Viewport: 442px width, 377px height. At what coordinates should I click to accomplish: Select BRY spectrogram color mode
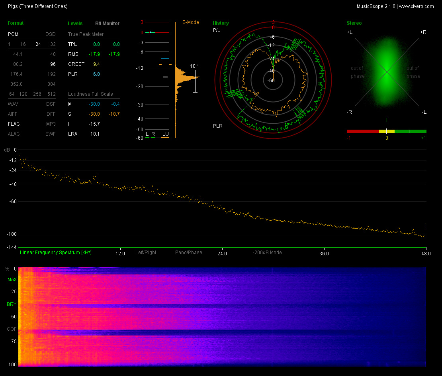click(12, 304)
